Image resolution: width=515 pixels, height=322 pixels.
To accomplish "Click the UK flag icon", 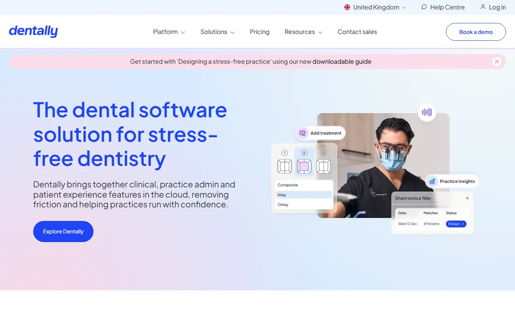I will pyautogui.click(x=347, y=7).
